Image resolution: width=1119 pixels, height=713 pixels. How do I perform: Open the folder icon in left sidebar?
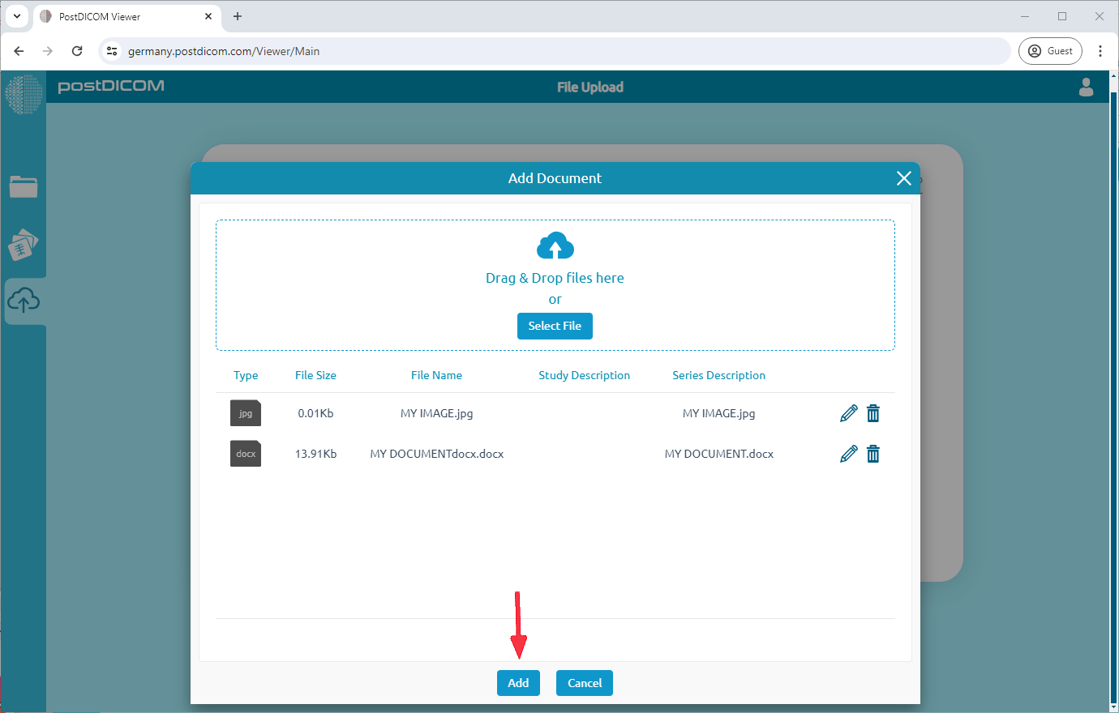[x=24, y=187]
